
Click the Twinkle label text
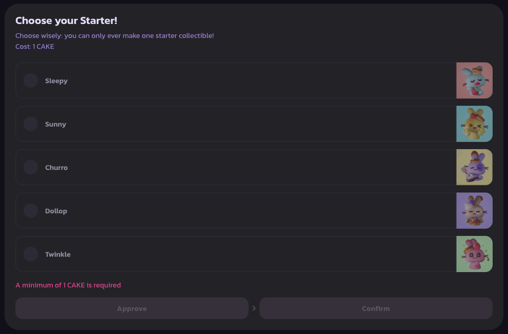click(58, 254)
